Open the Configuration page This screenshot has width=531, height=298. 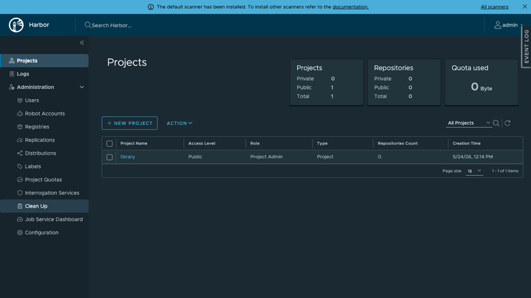[x=44, y=233]
